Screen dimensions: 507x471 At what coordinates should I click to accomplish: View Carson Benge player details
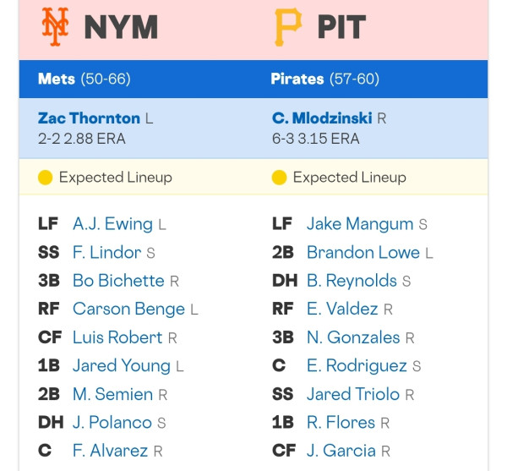click(x=128, y=309)
